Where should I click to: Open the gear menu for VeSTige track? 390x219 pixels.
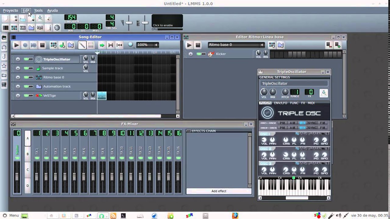(18, 96)
